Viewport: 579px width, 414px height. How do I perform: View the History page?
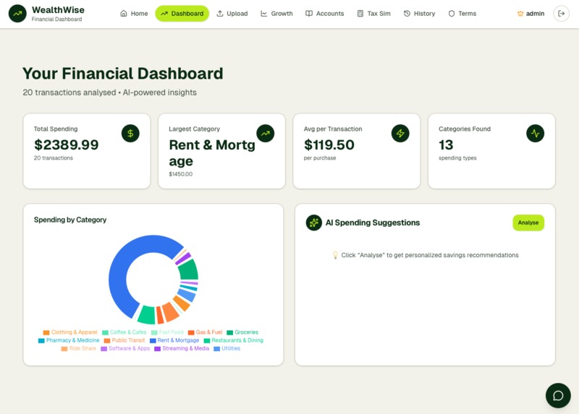point(419,14)
